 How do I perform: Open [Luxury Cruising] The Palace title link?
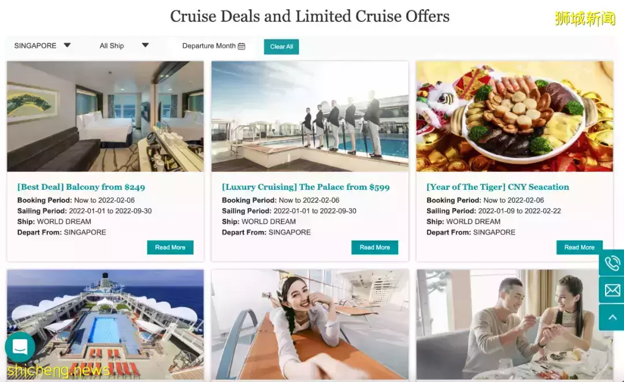(306, 187)
